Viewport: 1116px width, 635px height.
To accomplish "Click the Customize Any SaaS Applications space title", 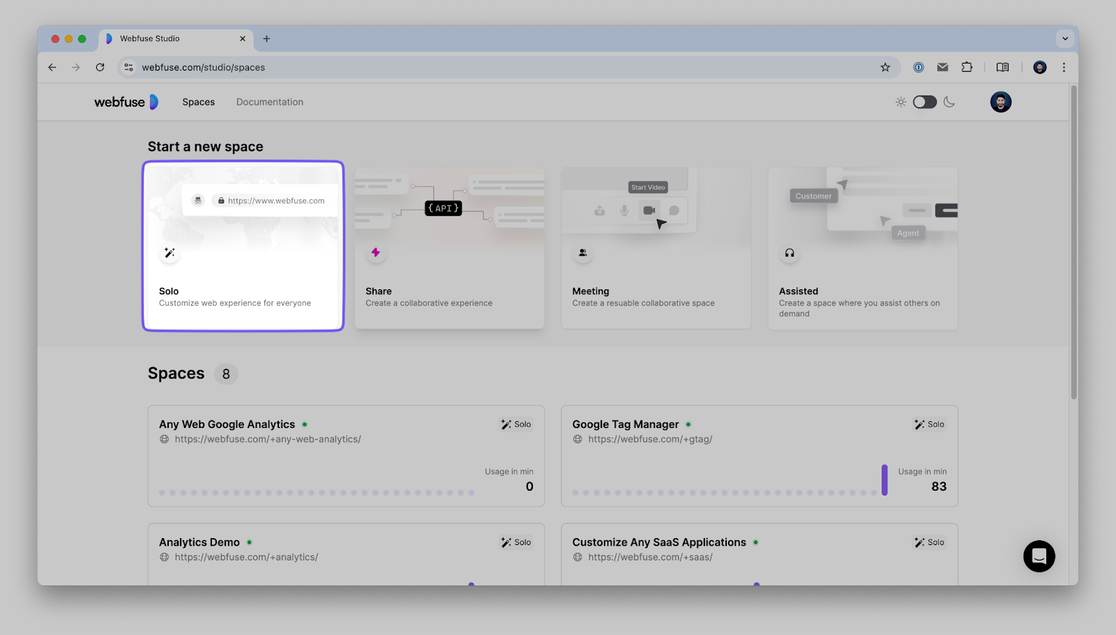I will pos(658,542).
